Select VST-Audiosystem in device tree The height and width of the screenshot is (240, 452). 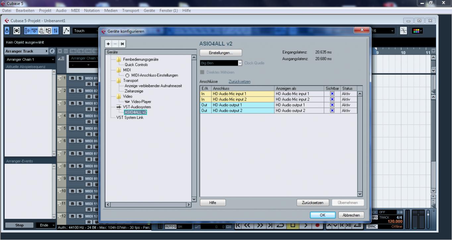click(137, 107)
